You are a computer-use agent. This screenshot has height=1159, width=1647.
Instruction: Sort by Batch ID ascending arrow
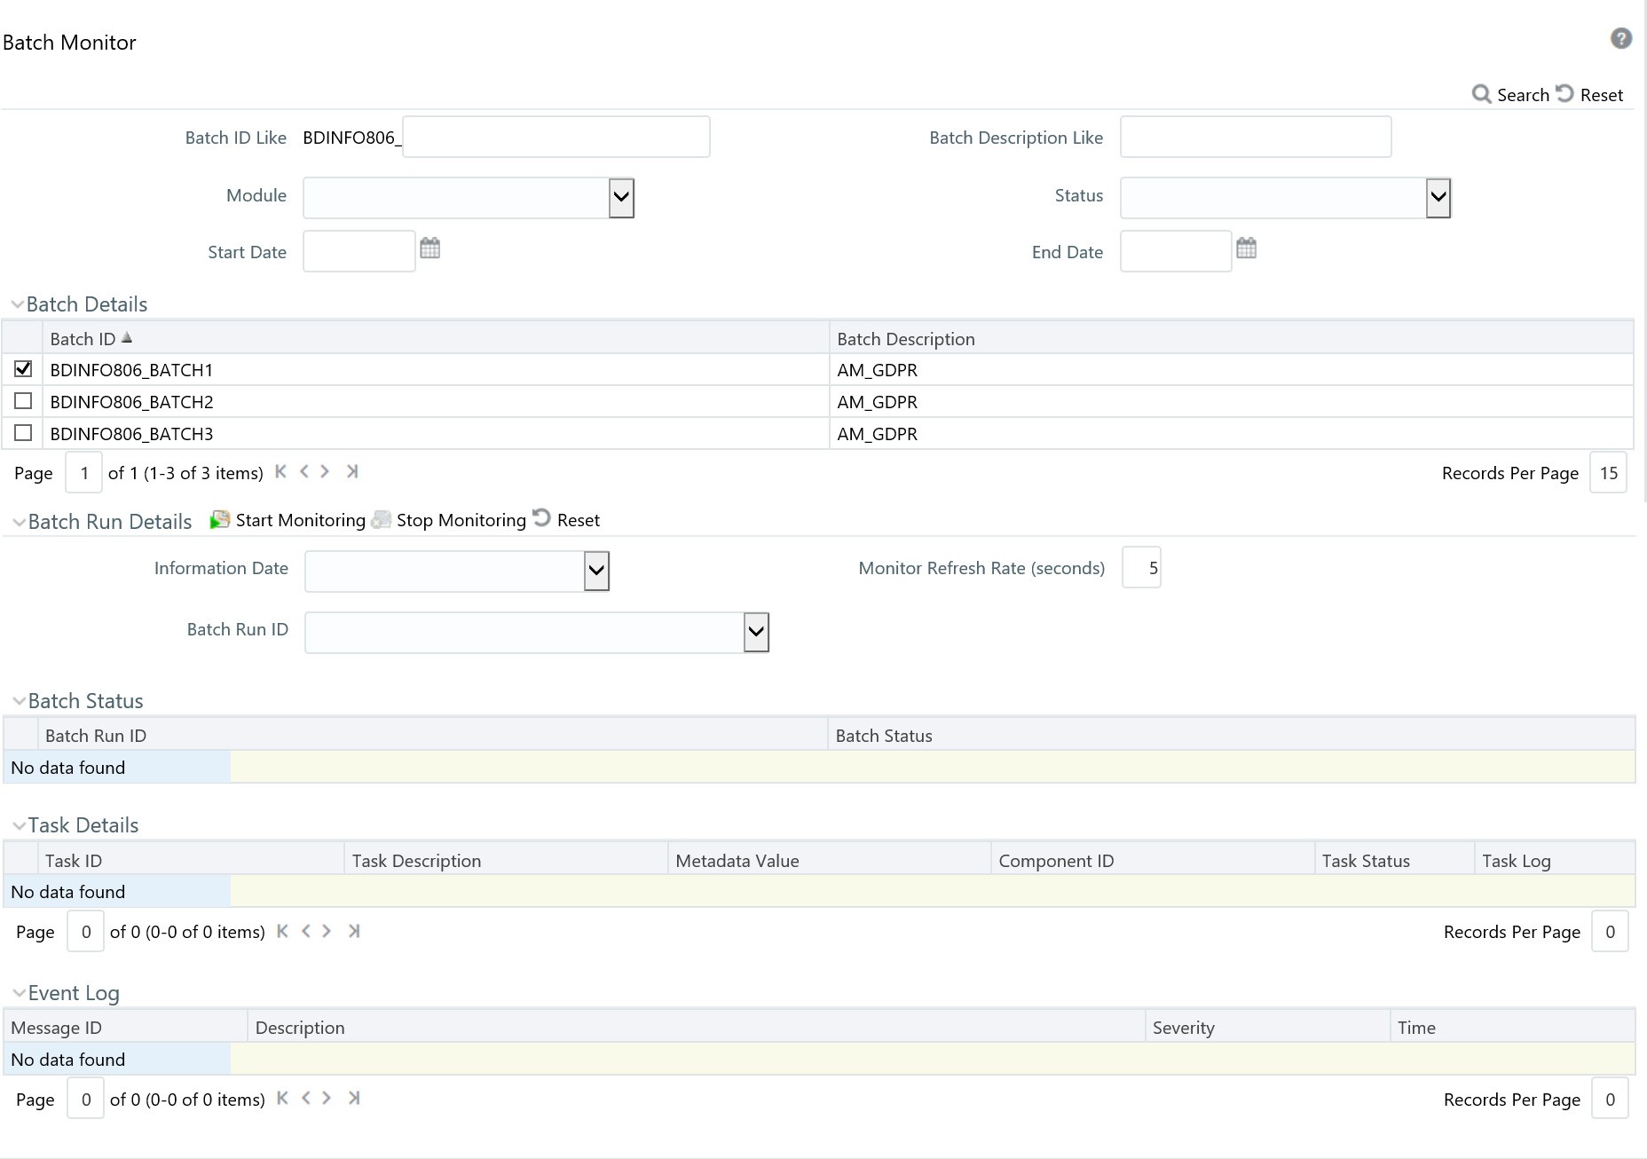coord(127,337)
